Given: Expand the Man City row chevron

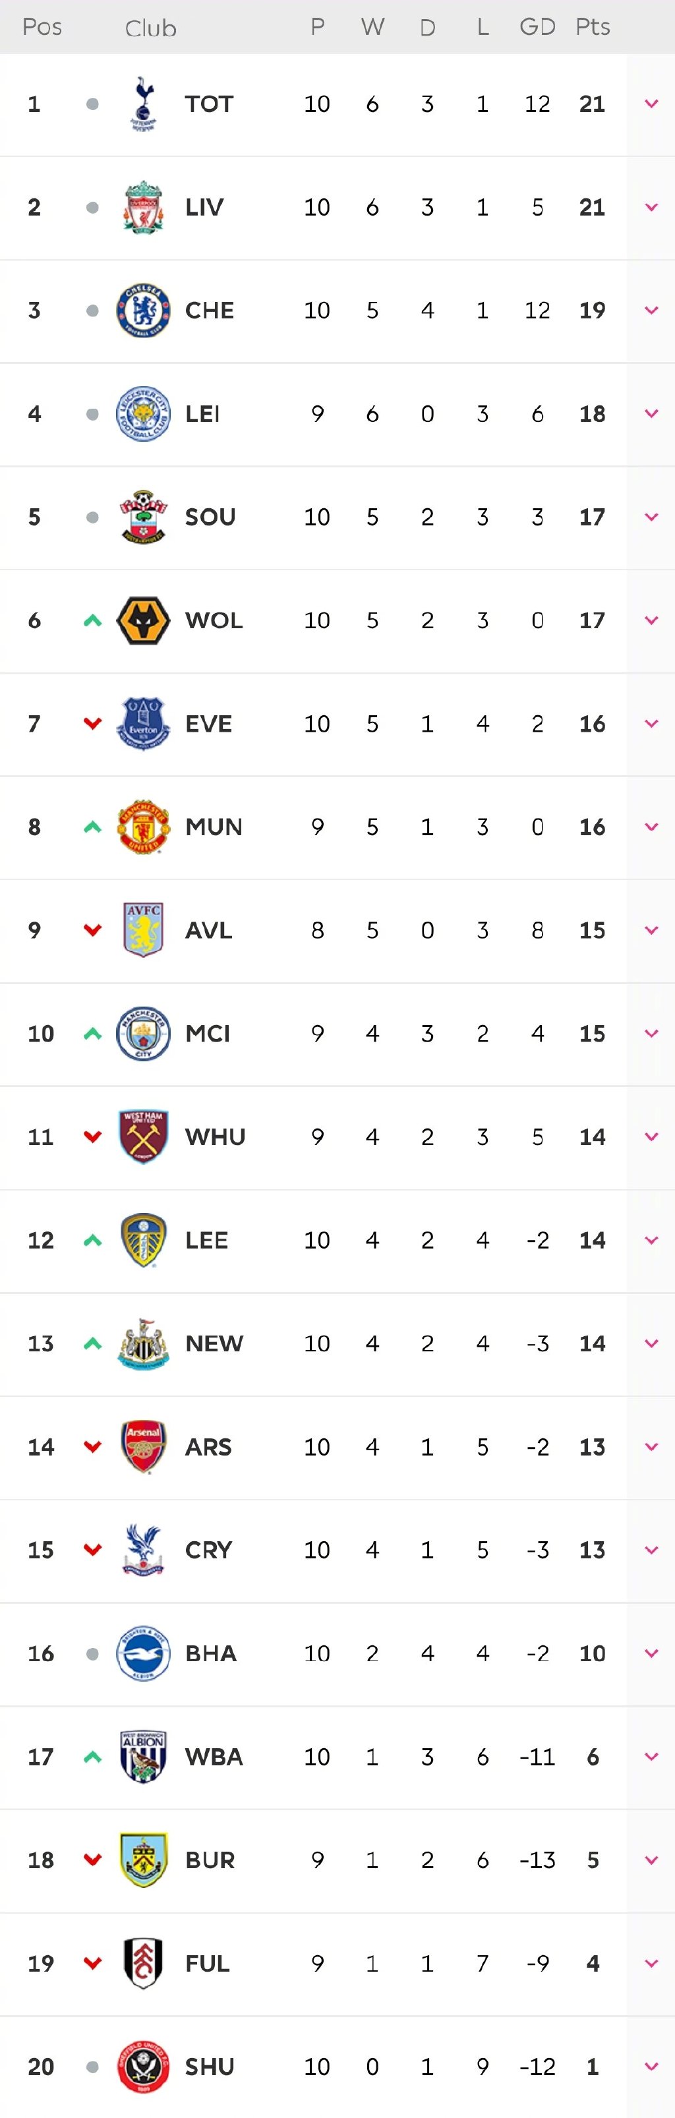Looking at the screenshot, I should (x=651, y=1034).
